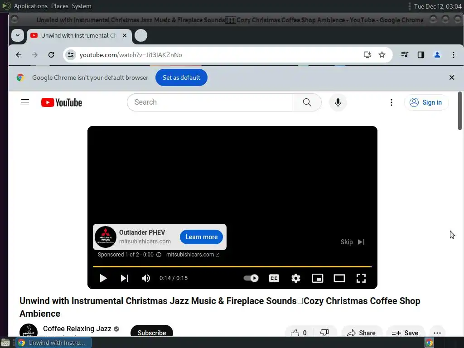Click the Mitsubishi Motors ad logo
Screen dimensions: 464x348
coord(105,237)
